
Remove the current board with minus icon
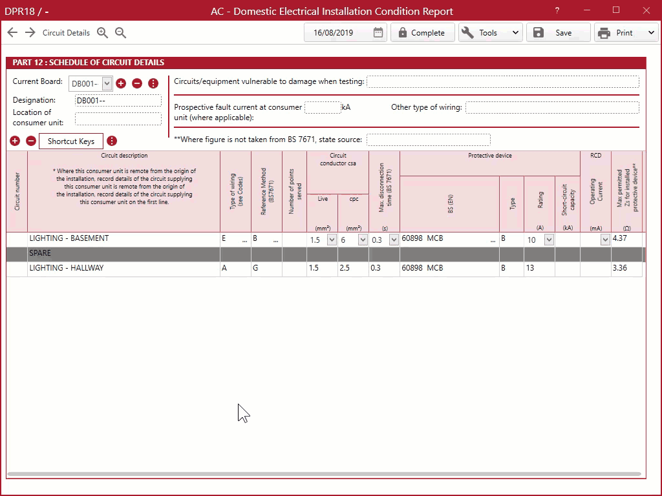click(137, 83)
